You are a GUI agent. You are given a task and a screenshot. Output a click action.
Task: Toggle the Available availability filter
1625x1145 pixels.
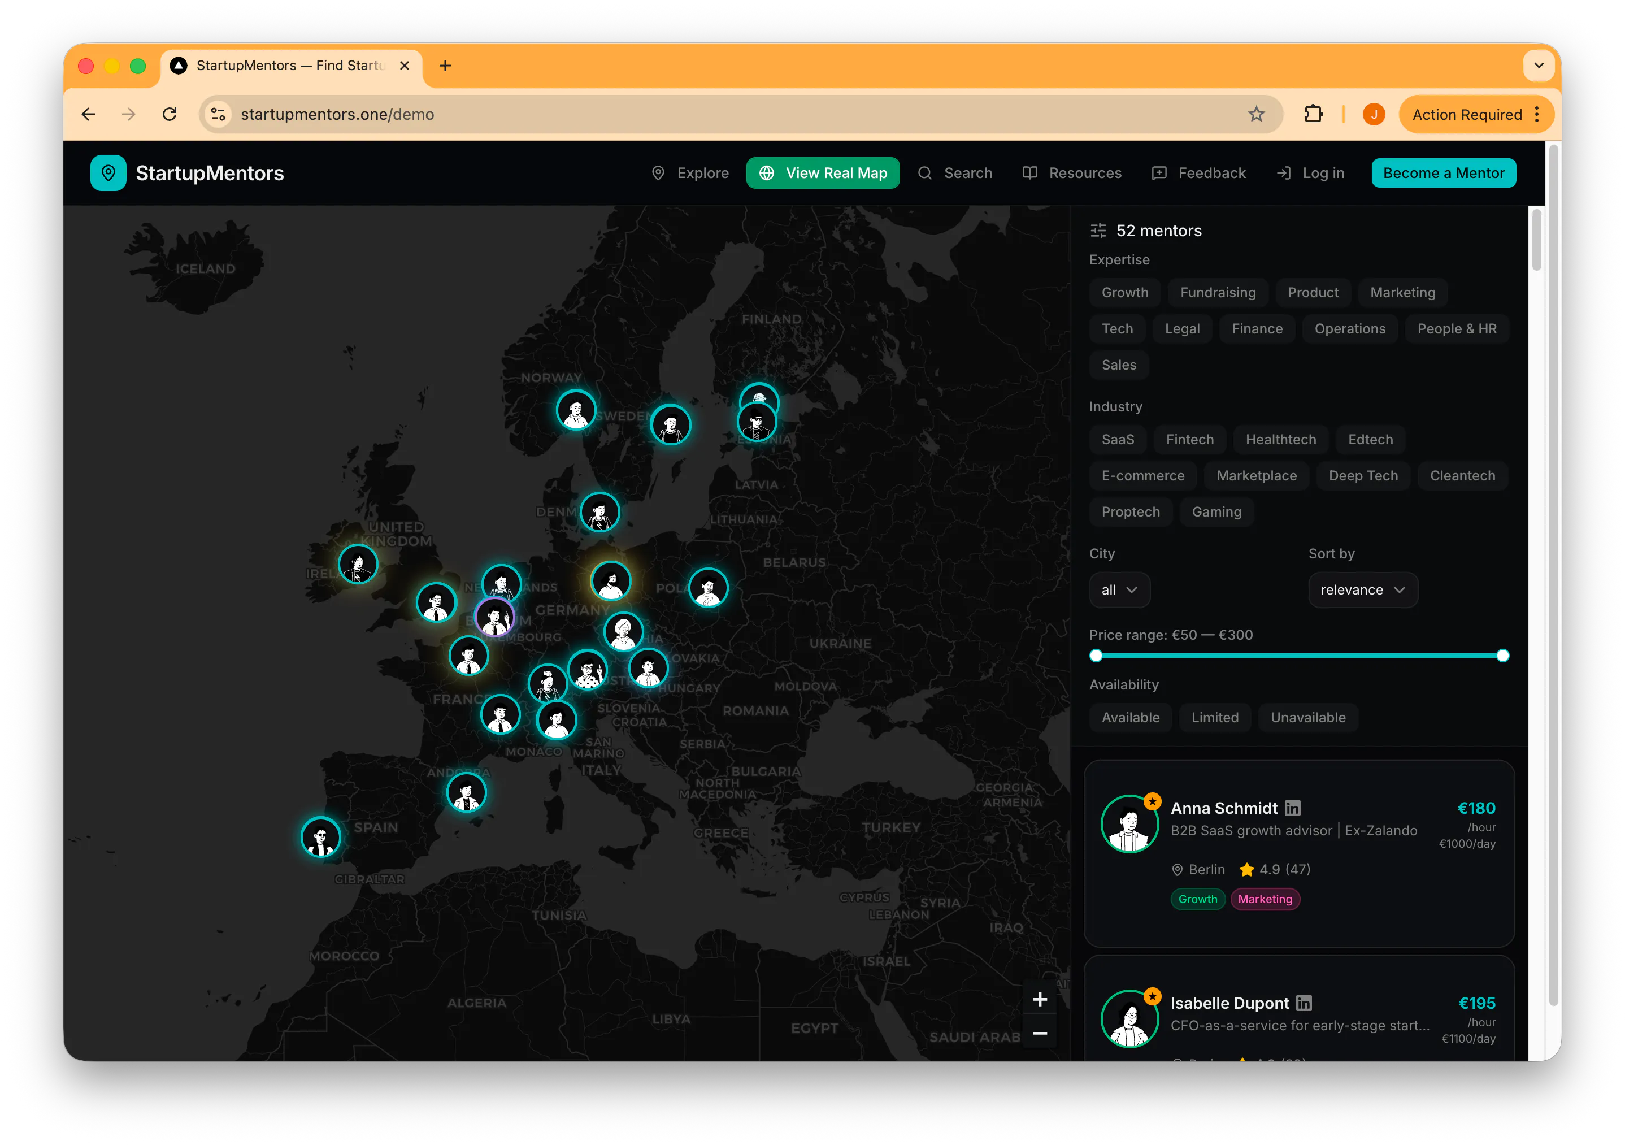tap(1130, 717)
